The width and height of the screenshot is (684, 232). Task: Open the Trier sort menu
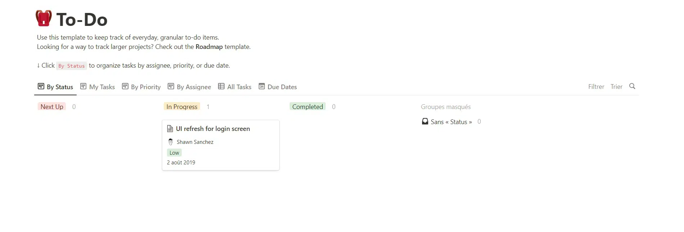click(616, 87)
